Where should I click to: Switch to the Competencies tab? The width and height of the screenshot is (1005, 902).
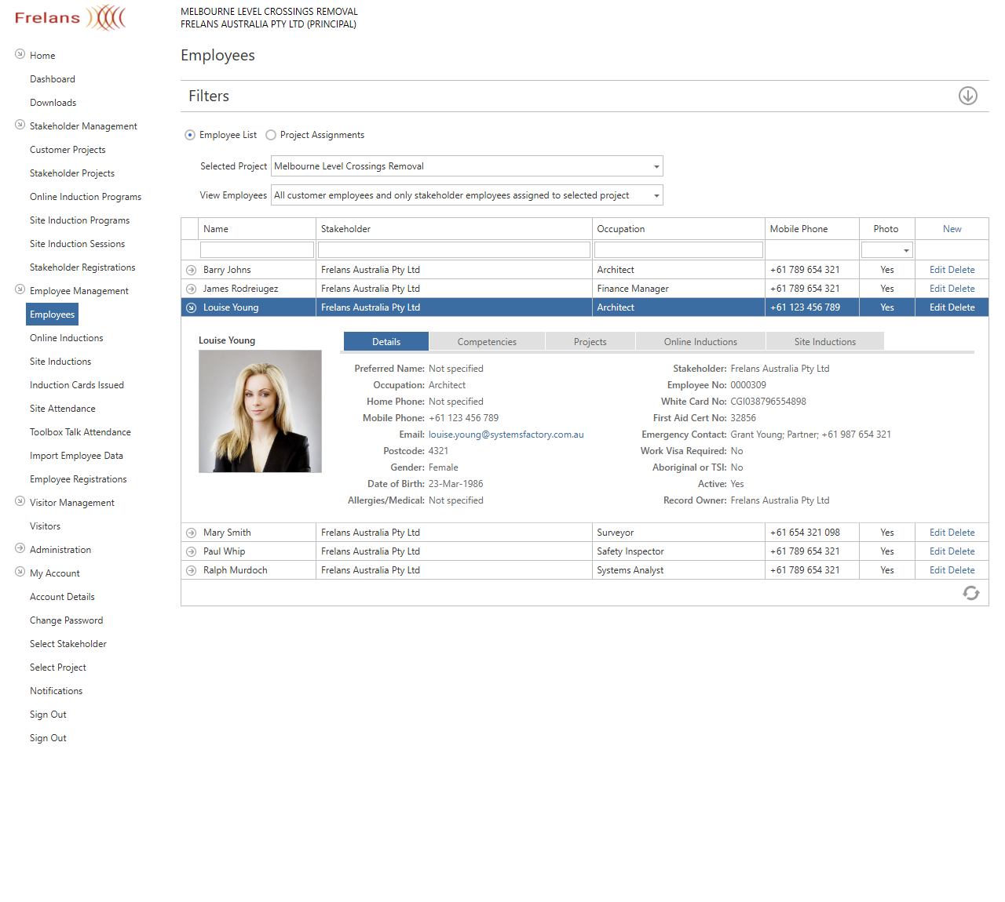coord(487,342)
